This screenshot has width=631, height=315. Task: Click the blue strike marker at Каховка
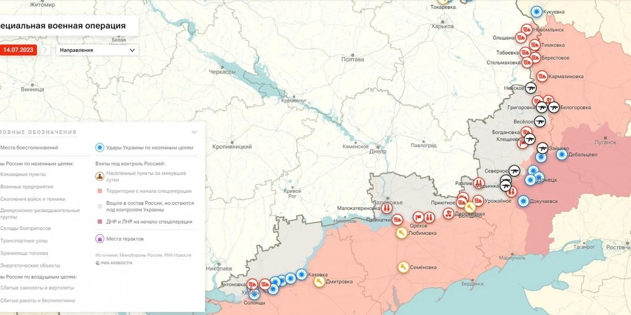click(301, 274)
